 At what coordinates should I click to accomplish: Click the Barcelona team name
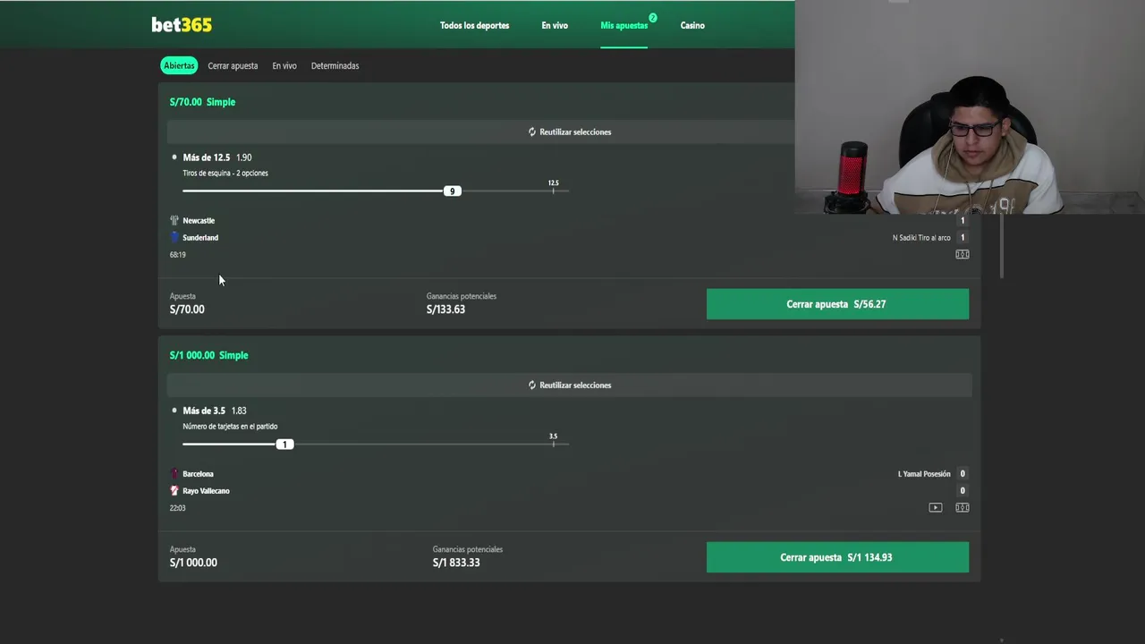pos(198,473)
